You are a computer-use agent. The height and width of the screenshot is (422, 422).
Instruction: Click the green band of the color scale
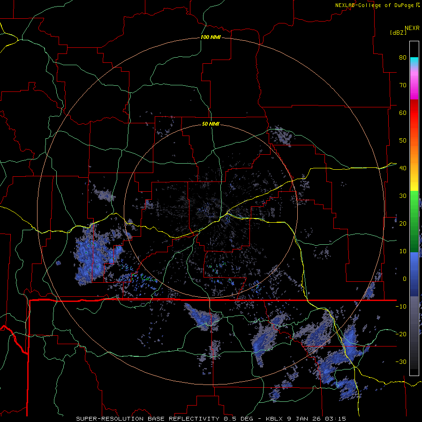point(414,221)
